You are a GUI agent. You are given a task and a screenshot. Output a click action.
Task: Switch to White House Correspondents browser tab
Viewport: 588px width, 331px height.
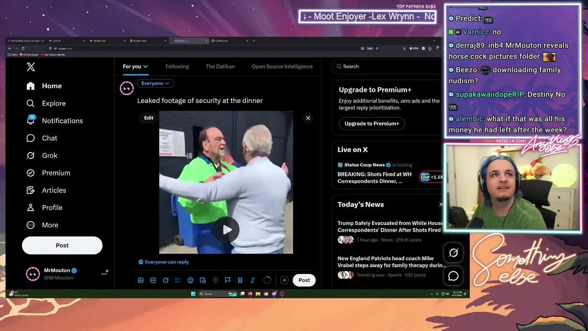[25, 41]
